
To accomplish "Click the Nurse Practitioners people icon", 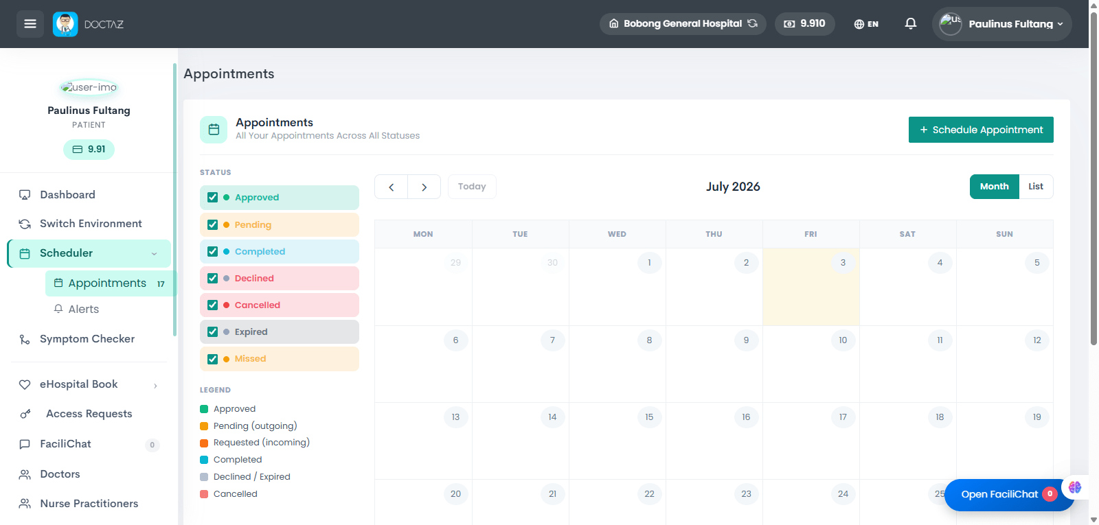I will click(x=25, y=504).
